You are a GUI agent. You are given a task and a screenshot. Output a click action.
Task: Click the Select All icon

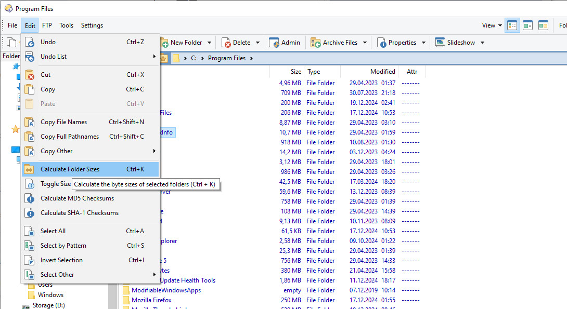[x=30, y=231]
